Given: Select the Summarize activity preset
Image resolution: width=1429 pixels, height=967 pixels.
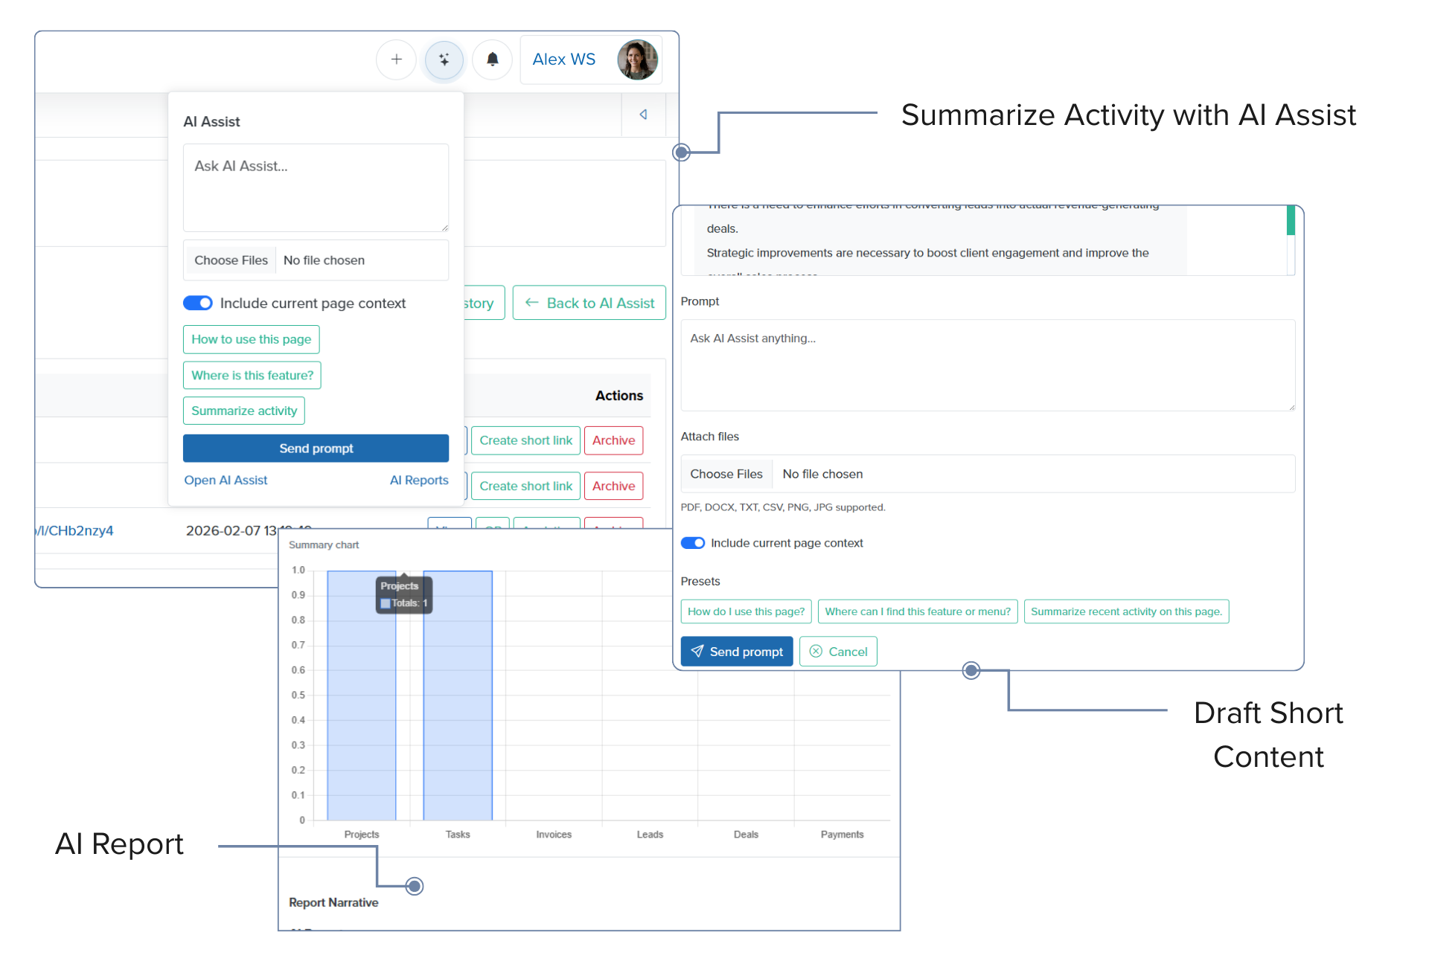Looking at the screenshot, I should pos(243,411).
